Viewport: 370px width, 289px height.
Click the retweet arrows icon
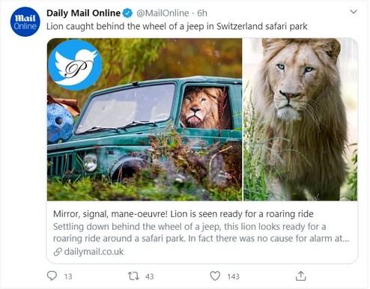click(133, 276)
